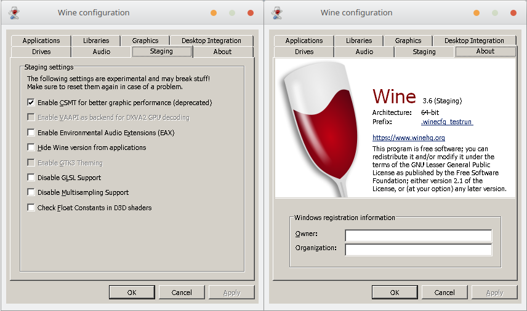Select Staging tab in left window
Viewport: 527px width, 311px height.
tap(162, 52)
